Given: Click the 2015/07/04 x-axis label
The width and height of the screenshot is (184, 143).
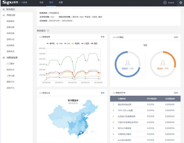Looking at the screenshot, I should coord(46,83).
